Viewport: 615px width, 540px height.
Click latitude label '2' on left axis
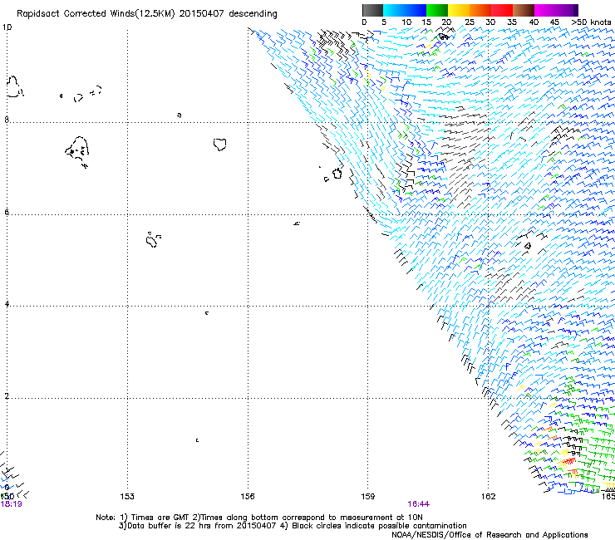click(x=7, y=396)
